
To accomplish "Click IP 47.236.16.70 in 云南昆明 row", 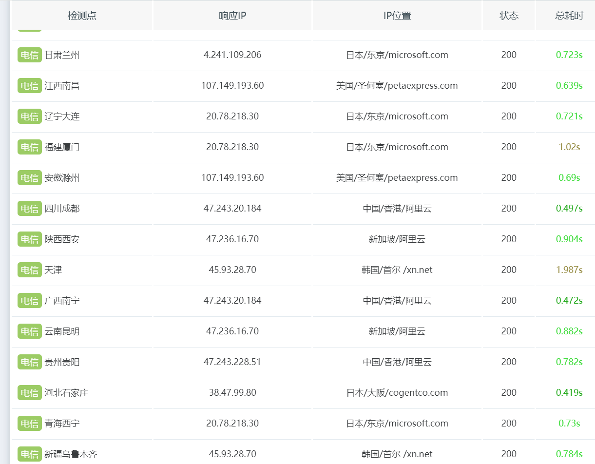I will point(232,331).
